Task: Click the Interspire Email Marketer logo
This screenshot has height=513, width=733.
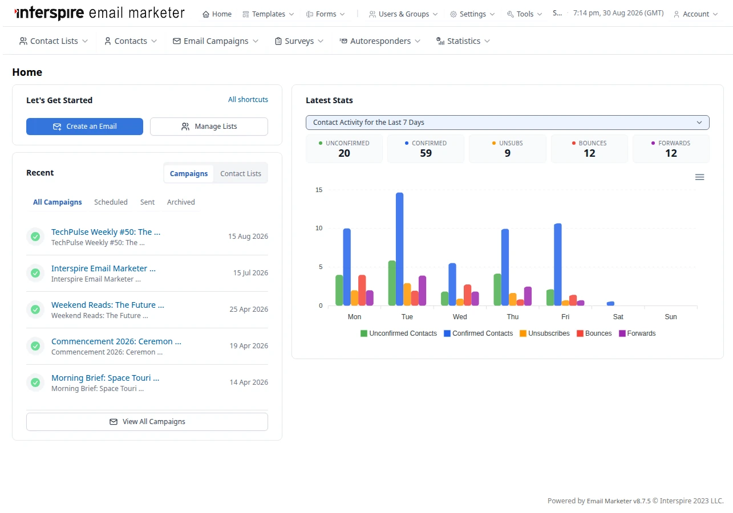Action: tap(99, 13)
